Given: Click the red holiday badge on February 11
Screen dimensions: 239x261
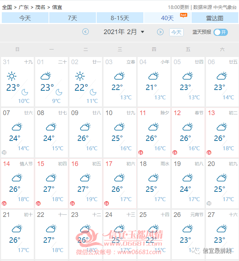Looking at the screenshot, I should (x=141, y=152).
